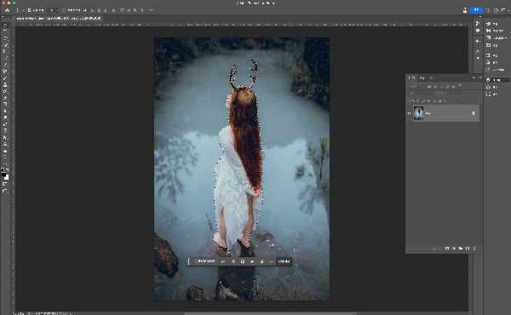Click Align Horizontal Centers in options bar

click(99, 10)
